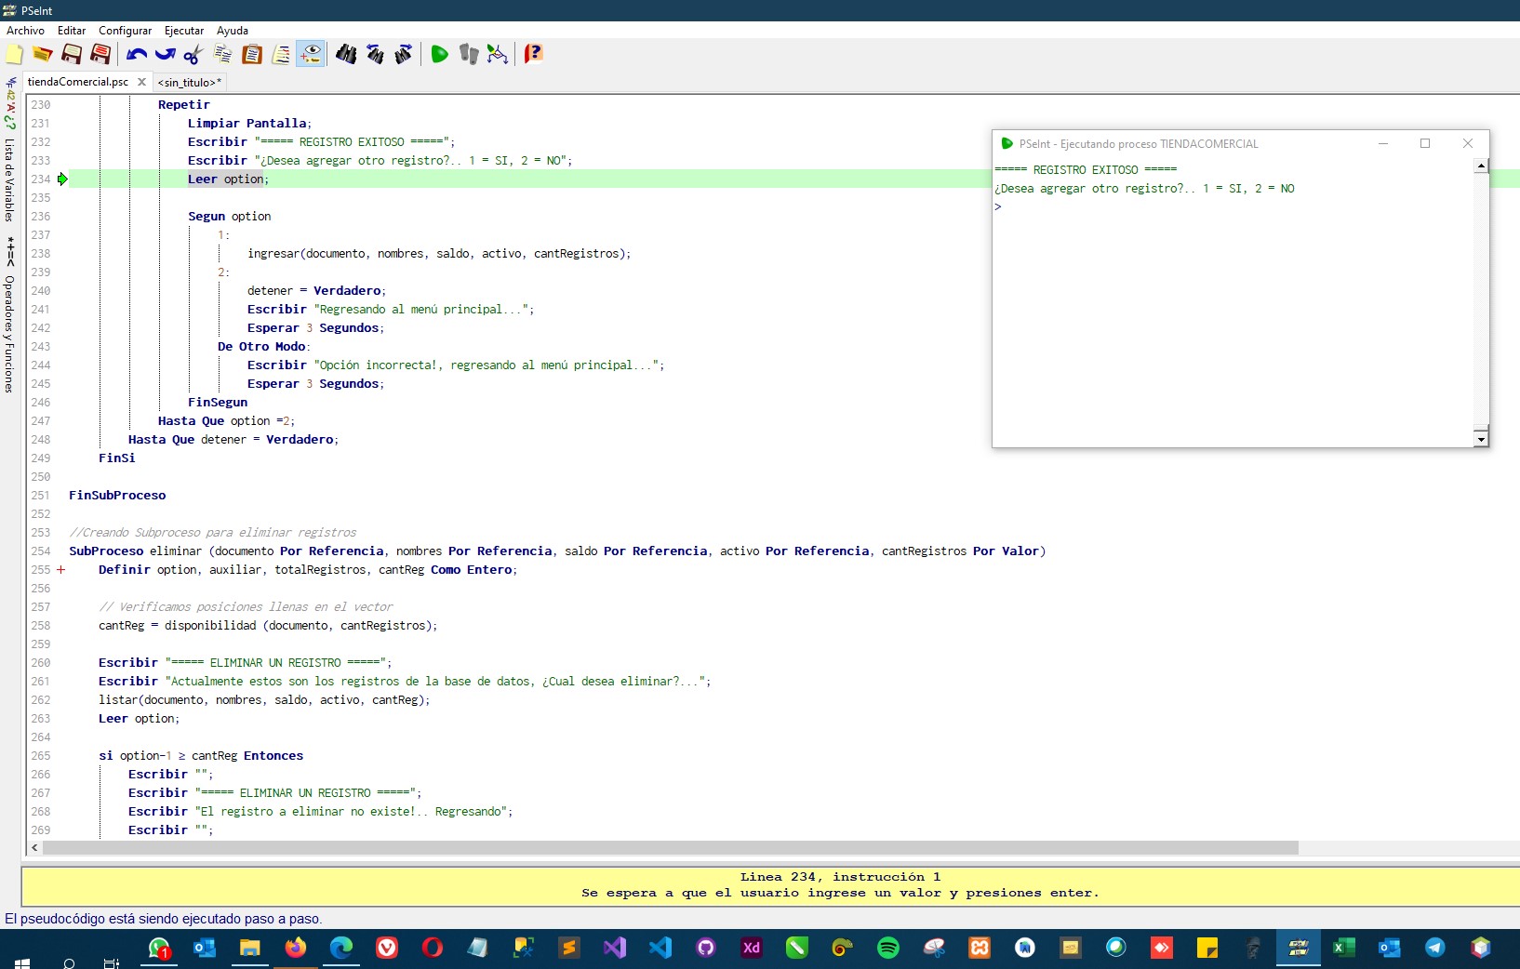
Task: Open a file using the folder icon
Action: 42,54
